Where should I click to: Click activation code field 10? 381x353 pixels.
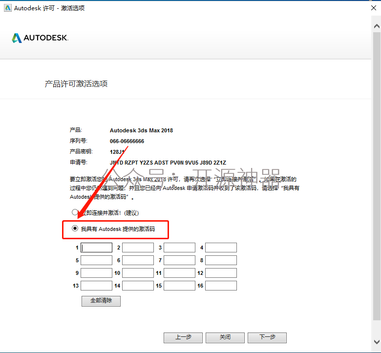138,273
